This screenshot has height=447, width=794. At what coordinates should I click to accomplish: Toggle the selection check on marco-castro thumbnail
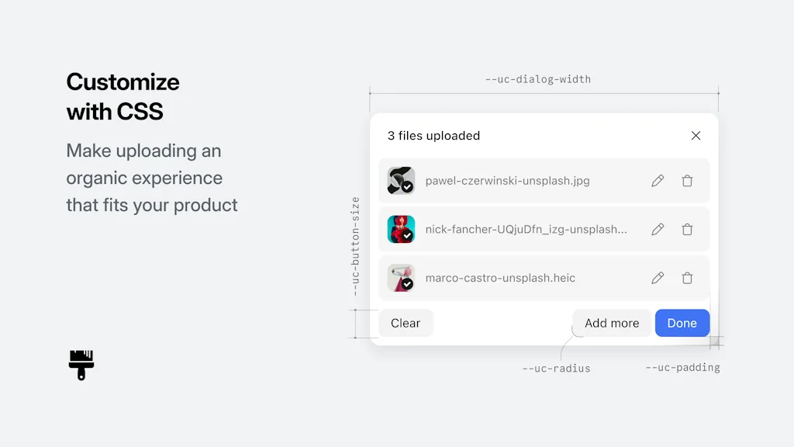409,285
